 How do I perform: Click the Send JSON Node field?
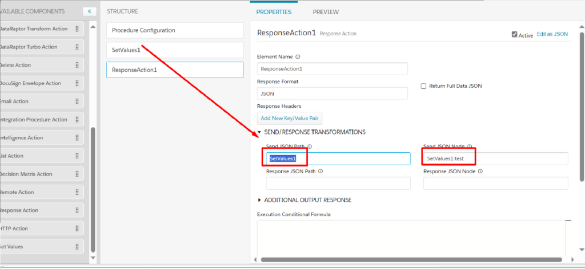point(496,158)
